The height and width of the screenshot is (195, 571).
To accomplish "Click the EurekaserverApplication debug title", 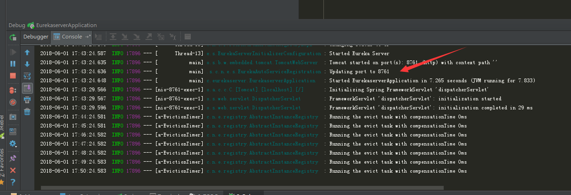I will [66, 25].
